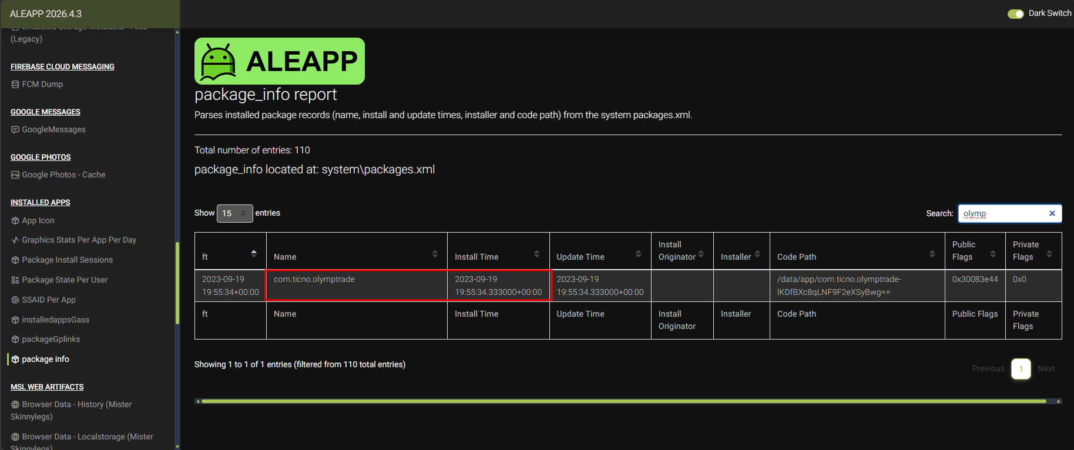Sort table by the Name column
The image size is (1074, 450).
(357, 251)
